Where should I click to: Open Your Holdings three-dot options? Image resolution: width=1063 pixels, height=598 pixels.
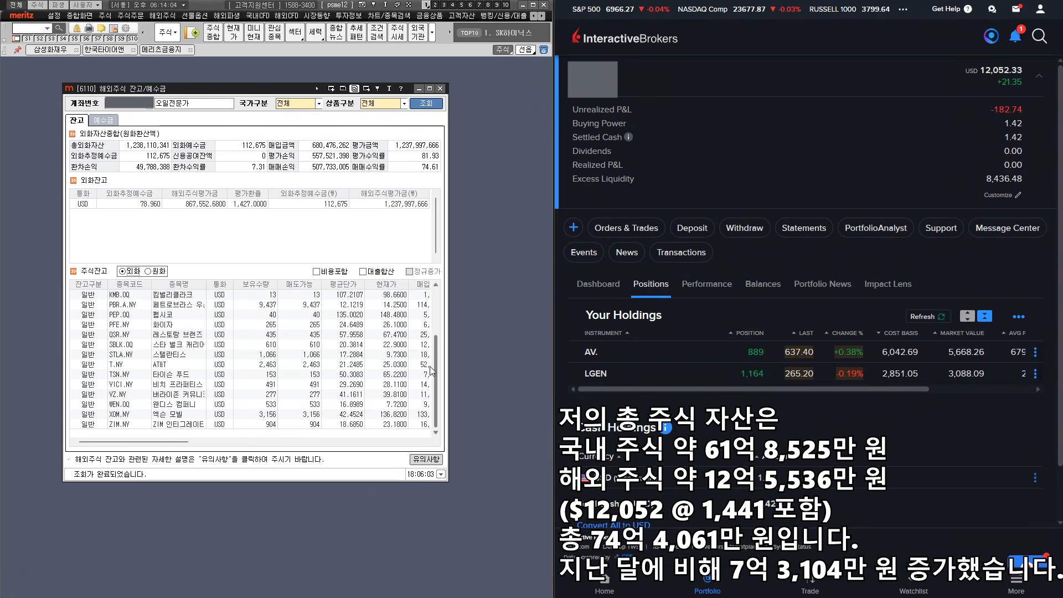tap(1018, 317)
